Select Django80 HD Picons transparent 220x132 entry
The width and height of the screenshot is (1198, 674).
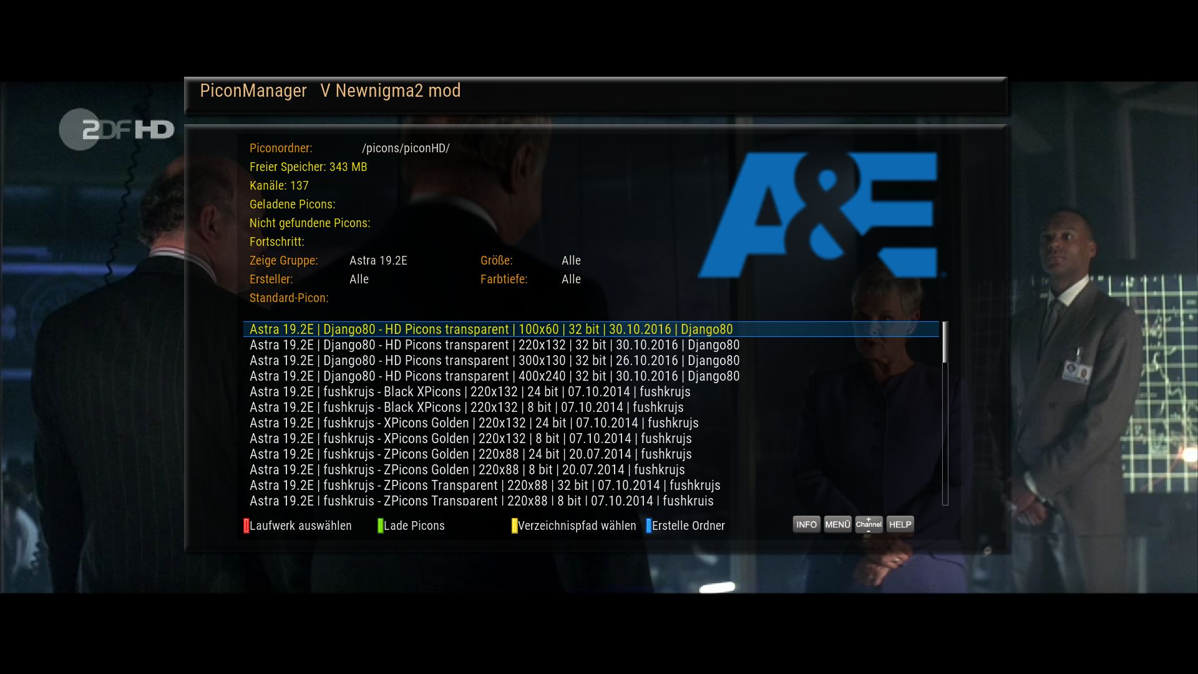tap(494, 345)
